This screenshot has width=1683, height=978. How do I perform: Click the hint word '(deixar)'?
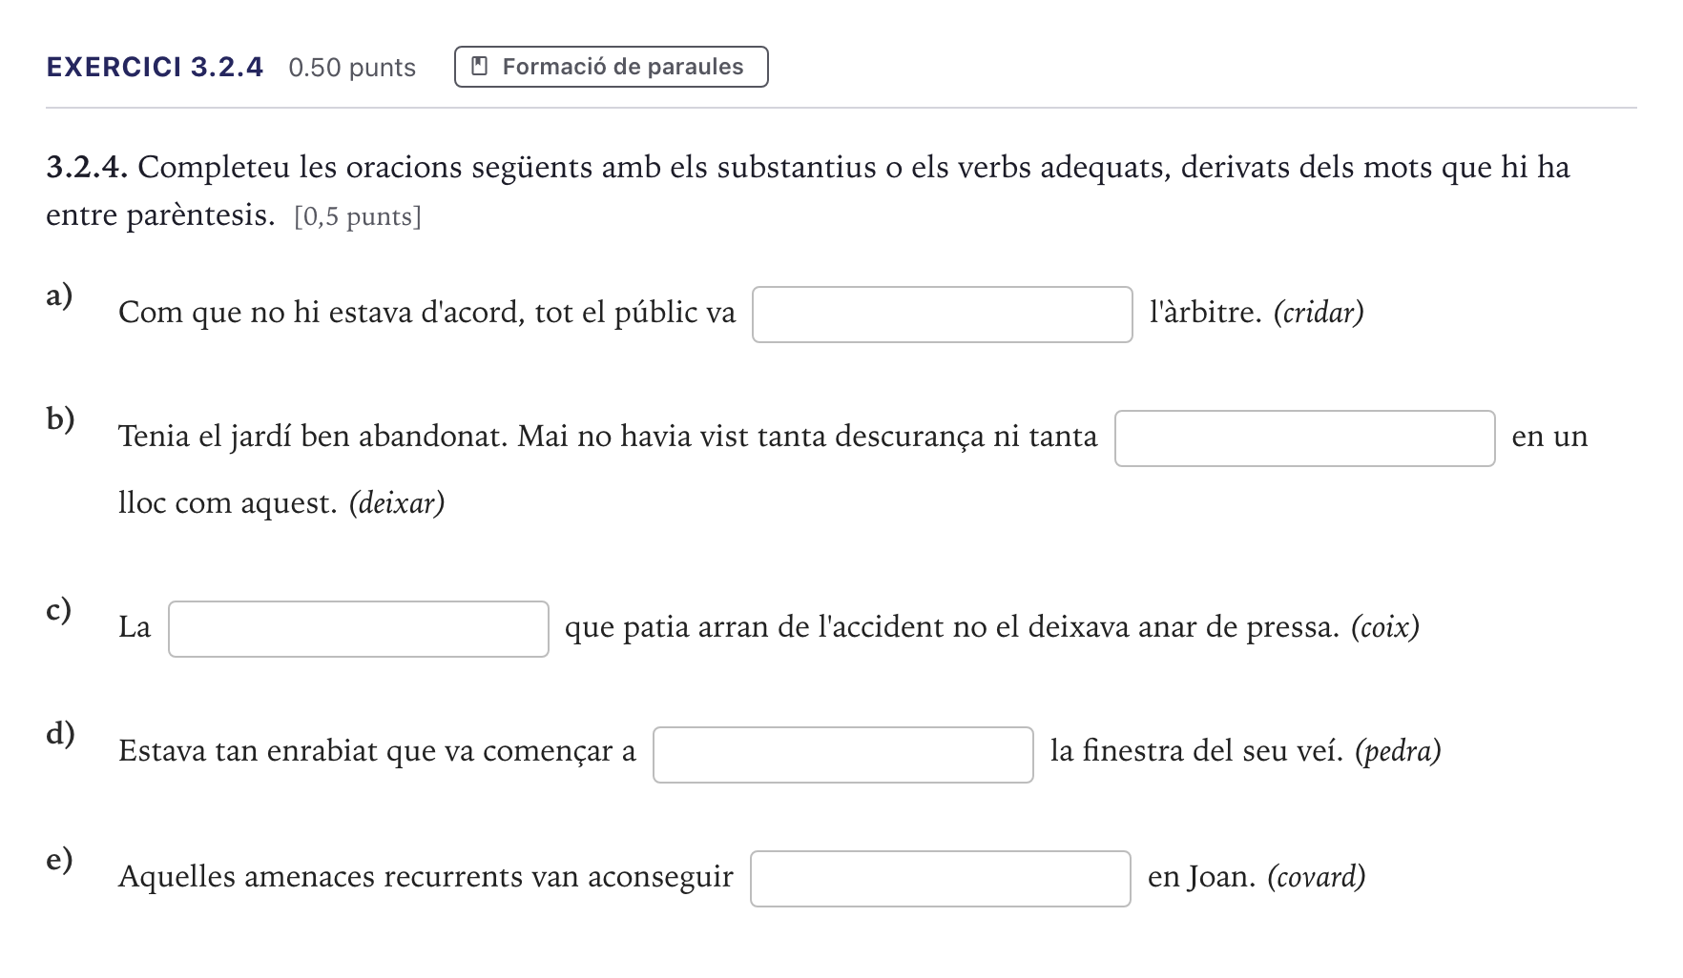click(x=397, y=503)
